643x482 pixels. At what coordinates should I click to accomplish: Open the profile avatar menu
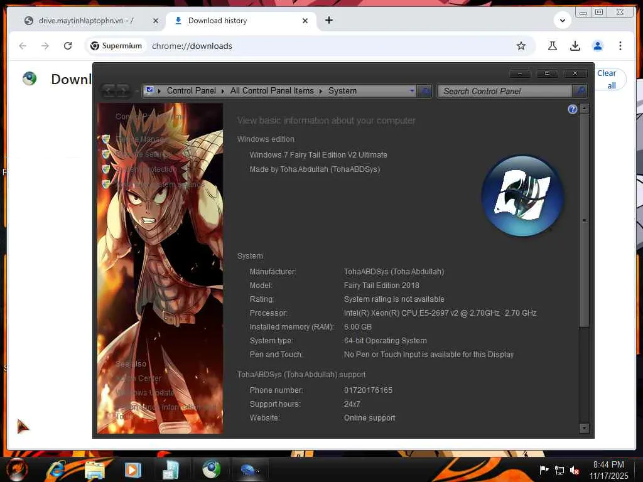click(x=598, y=46)
